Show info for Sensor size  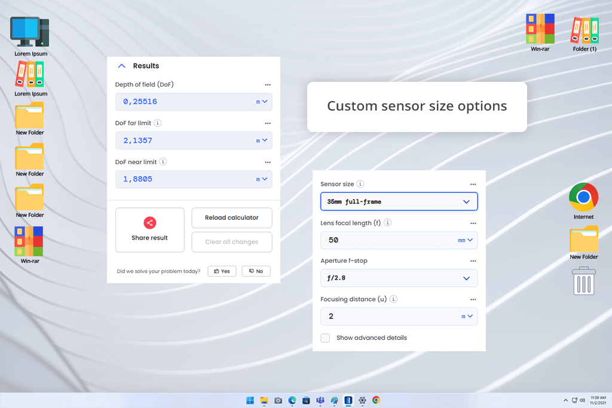coord(360,184)
